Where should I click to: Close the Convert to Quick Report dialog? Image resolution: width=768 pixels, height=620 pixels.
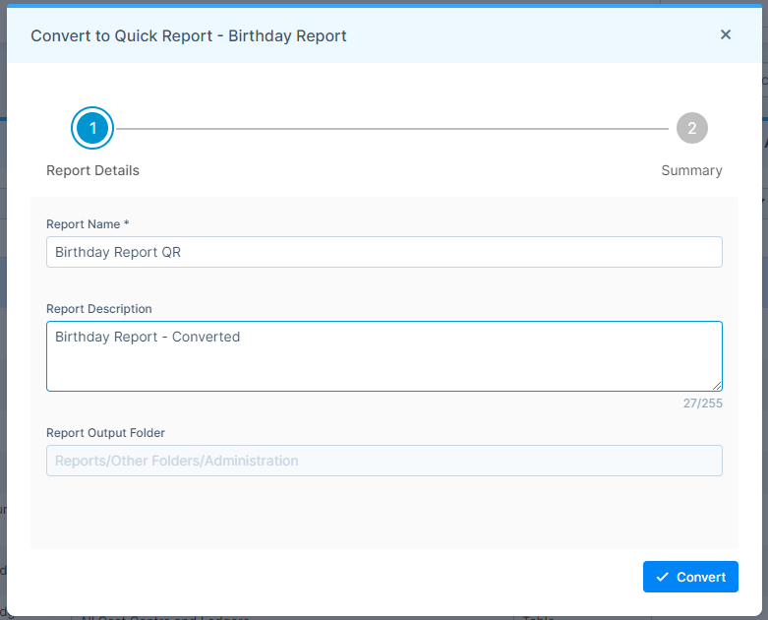(726, 34)
